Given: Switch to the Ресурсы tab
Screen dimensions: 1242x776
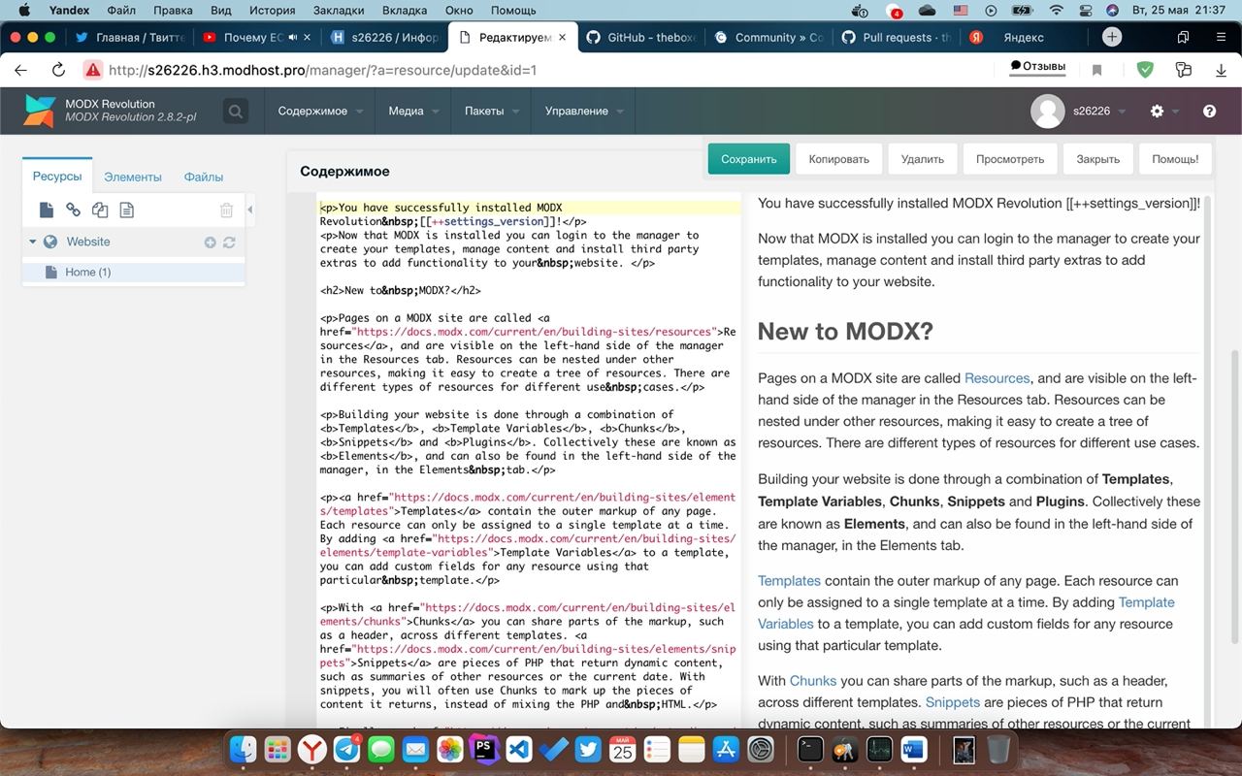Looking at the screenshot, I should coord(57,177).
